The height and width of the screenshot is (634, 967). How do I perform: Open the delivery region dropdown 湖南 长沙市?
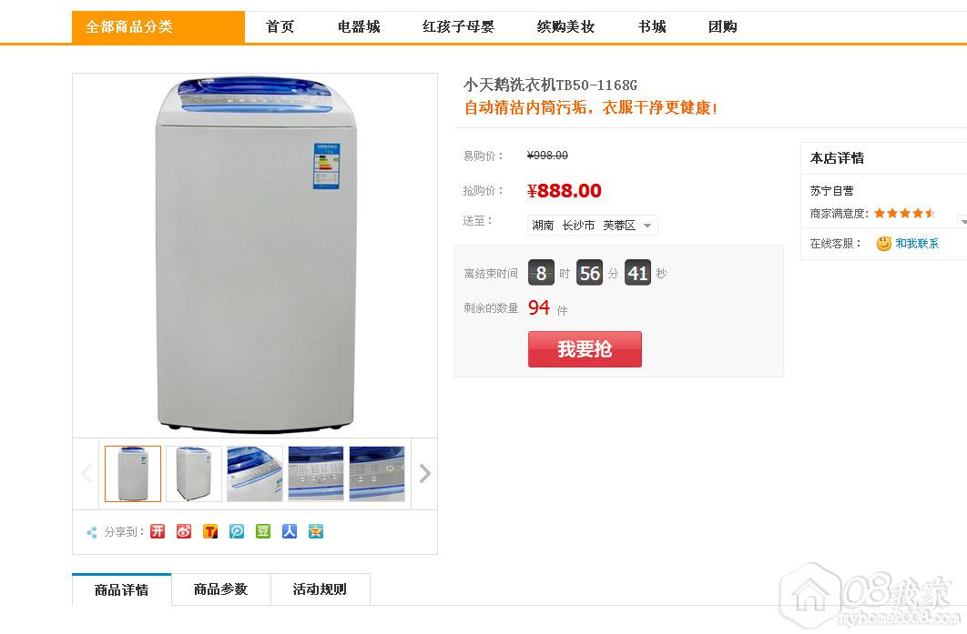tap(593, 225)
